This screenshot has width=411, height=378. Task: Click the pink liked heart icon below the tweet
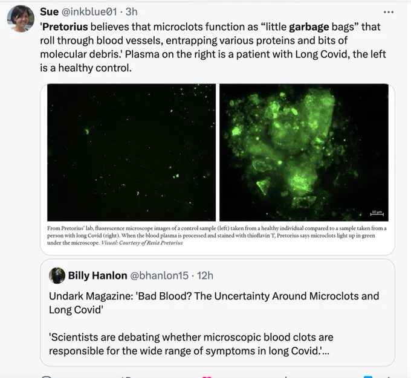coord(207,377)
